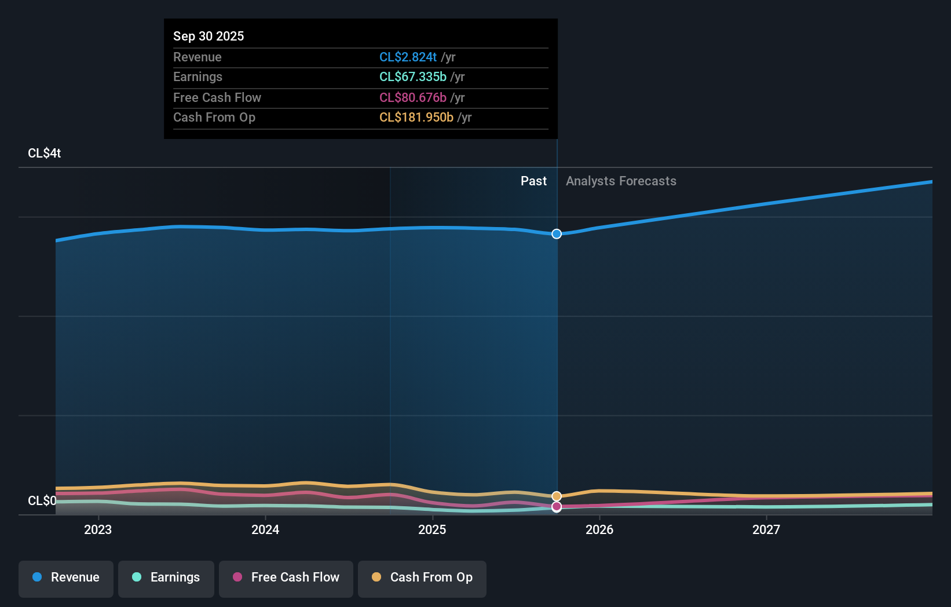Viewport: 951px width, 607px height.
Task: Click the pink Free Cash Flow legend dot
Action: [237, 577]
